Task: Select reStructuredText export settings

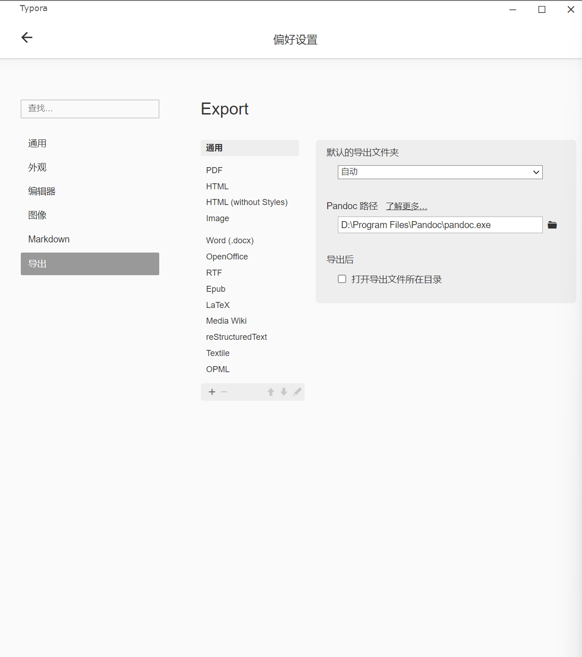Action: pyautogui.click(x=250, y=337)
